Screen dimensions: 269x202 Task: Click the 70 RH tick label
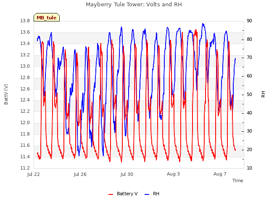pos(249,58)
